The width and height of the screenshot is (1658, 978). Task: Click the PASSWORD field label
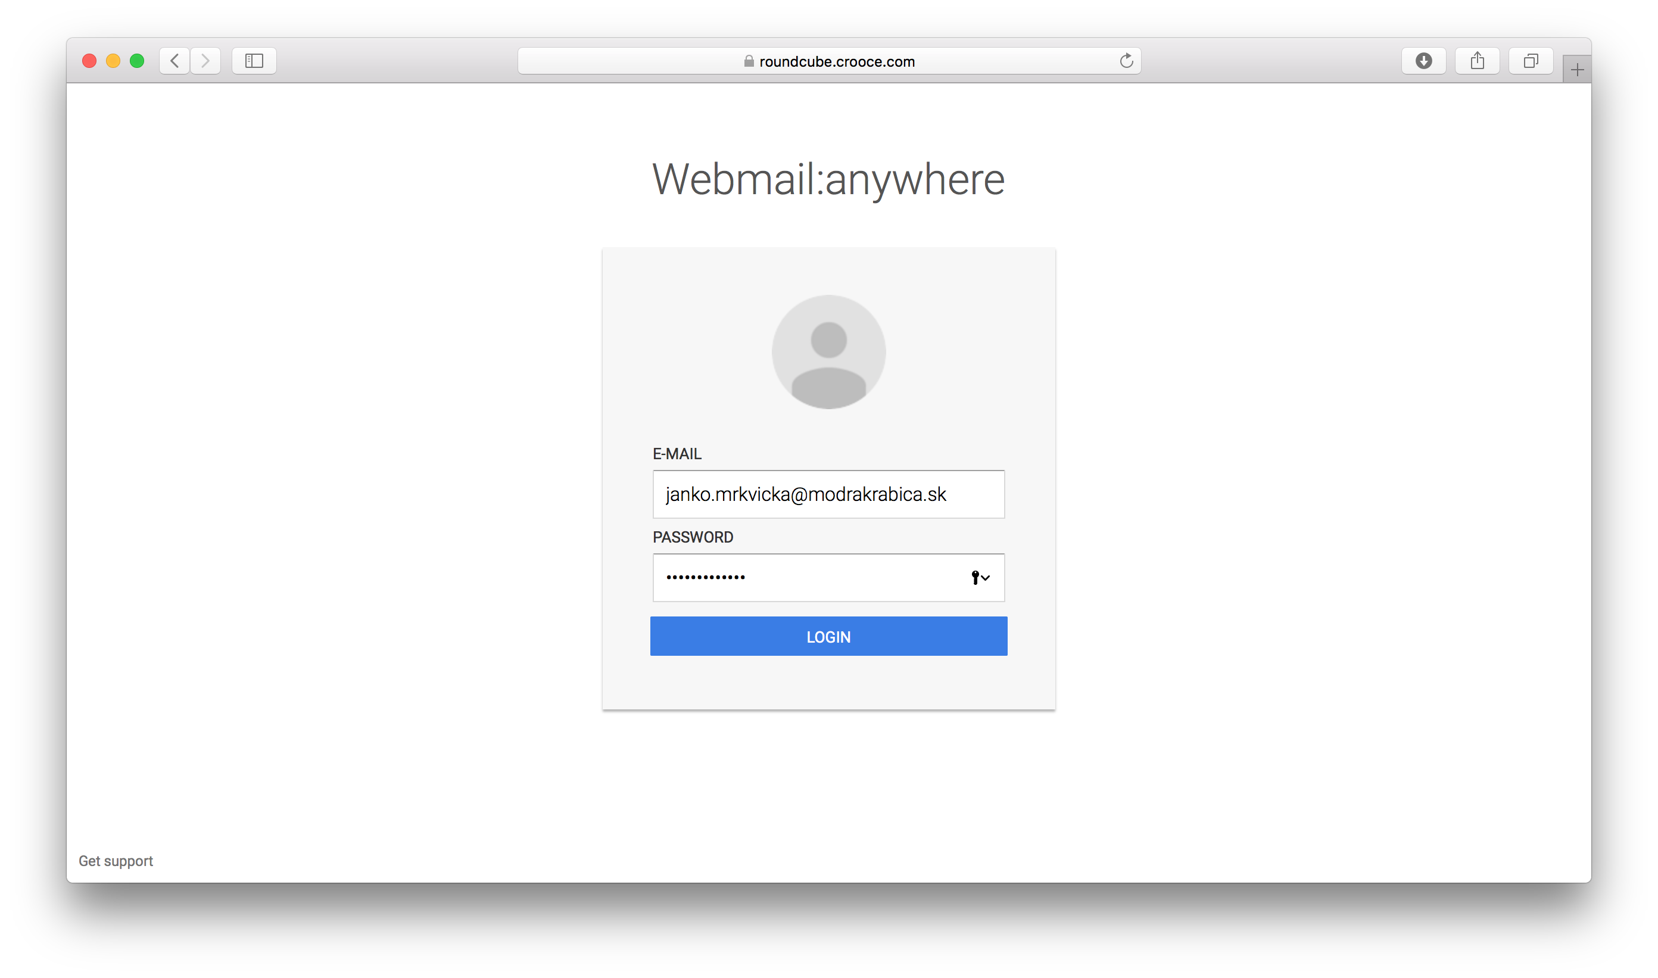click(x=693, y=537)
